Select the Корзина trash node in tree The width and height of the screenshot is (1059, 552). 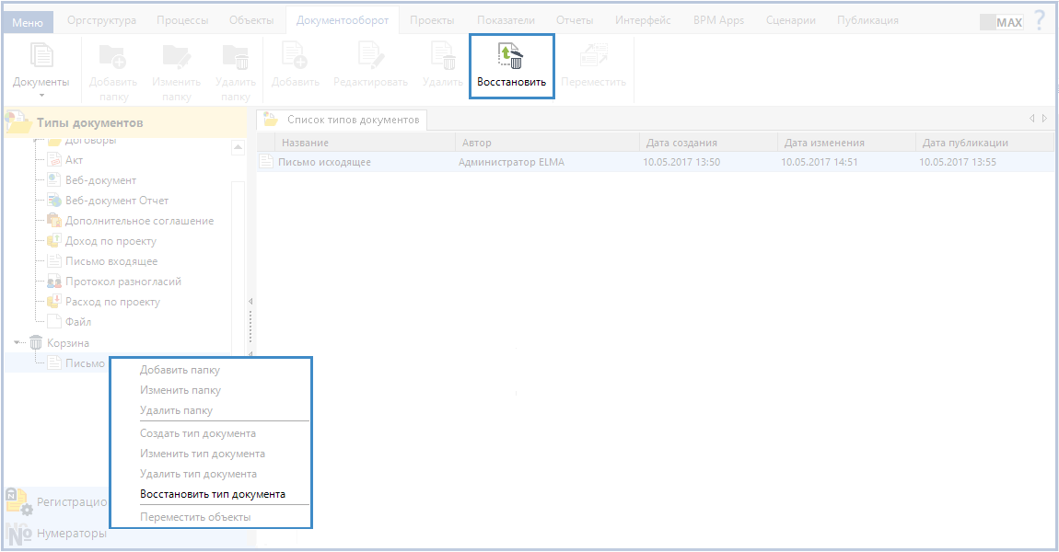coord(68,342)
